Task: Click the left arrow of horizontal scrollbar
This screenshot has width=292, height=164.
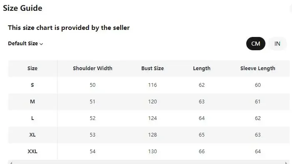Action: tap(11, 163)
